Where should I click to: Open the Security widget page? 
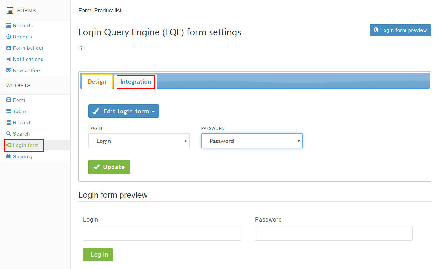(23, 157)
